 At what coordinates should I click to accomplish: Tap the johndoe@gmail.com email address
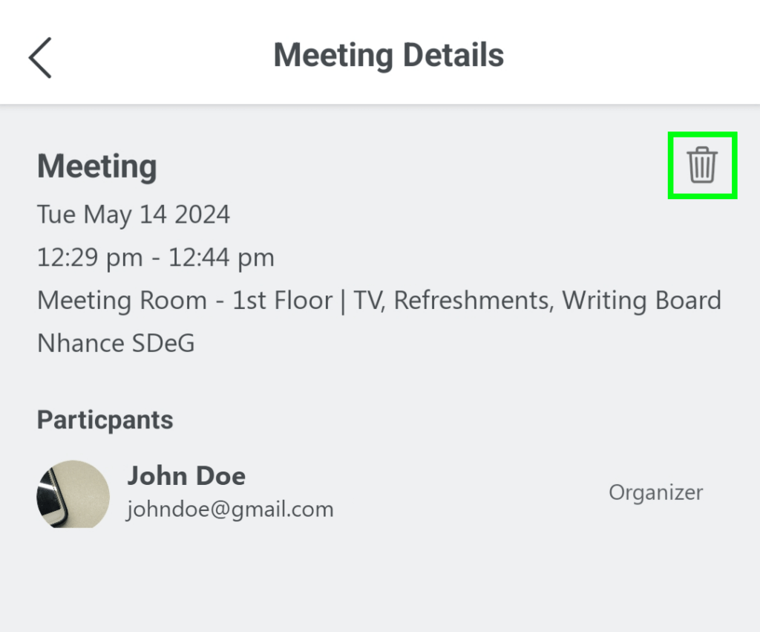click(x=230, y=509)
